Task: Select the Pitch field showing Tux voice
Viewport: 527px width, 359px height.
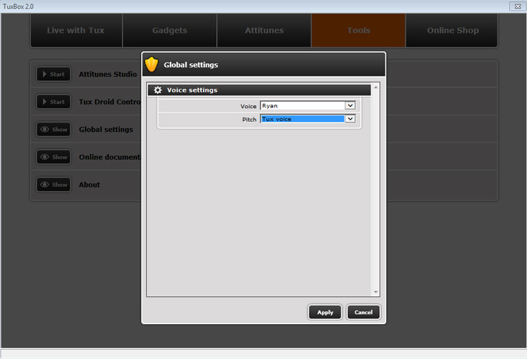Action: point(302,119)
